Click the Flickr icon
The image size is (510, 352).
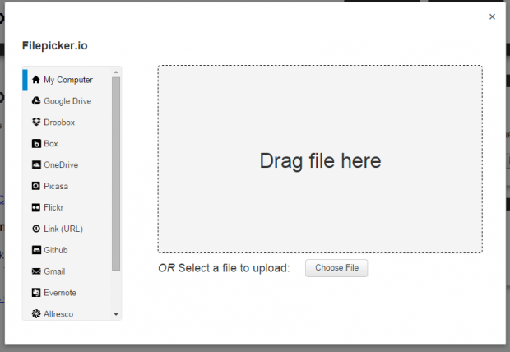[x=36, y=207]
